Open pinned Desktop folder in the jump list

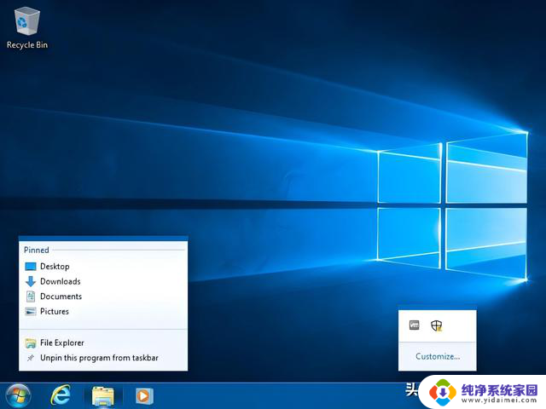103,267
